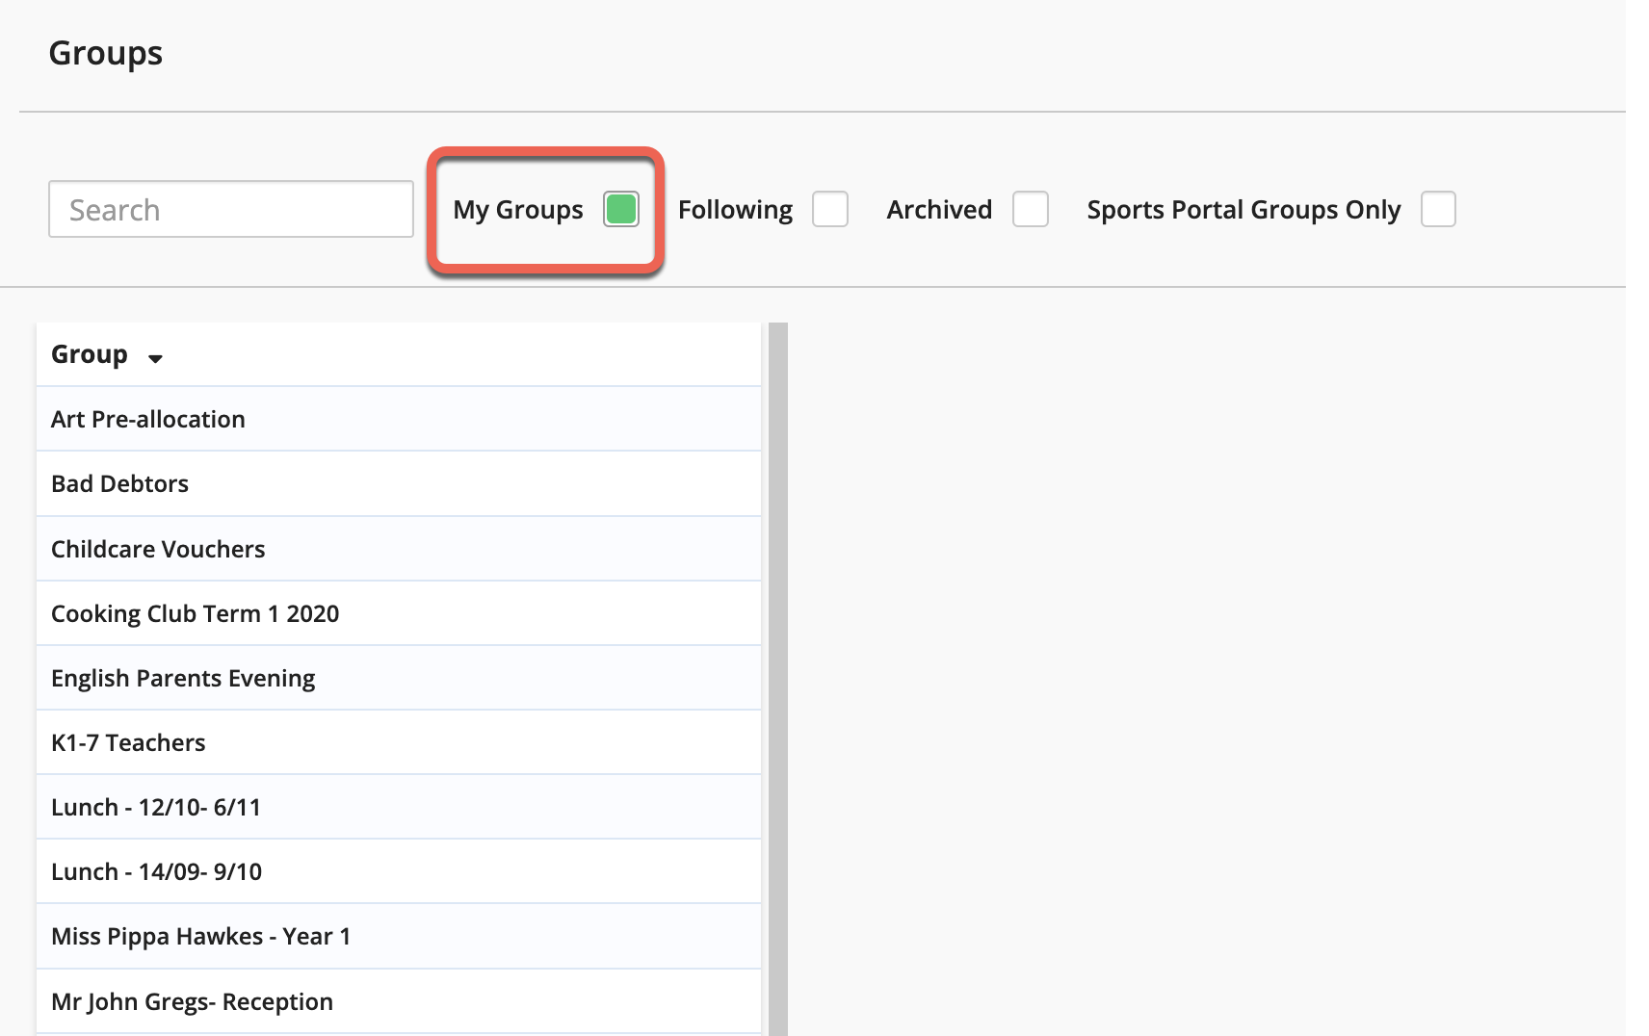Screen dimensions: 1649x1036
Task: Open English Parents Evening group
Action: (x=399, y=678)
